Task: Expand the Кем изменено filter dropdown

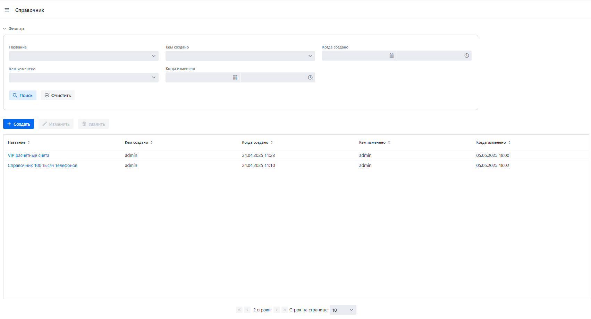Action: click(84, 78)
